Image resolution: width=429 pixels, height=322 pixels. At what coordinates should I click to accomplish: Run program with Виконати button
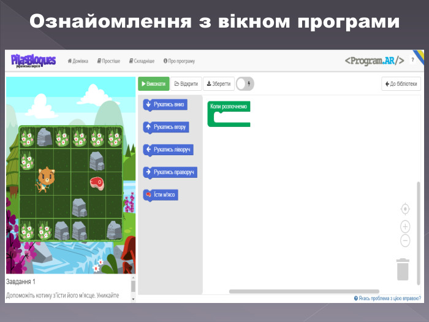coord(154,84)
